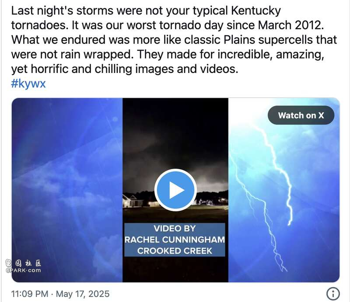Click the CROOKED CREEK location label

point(175,251)
